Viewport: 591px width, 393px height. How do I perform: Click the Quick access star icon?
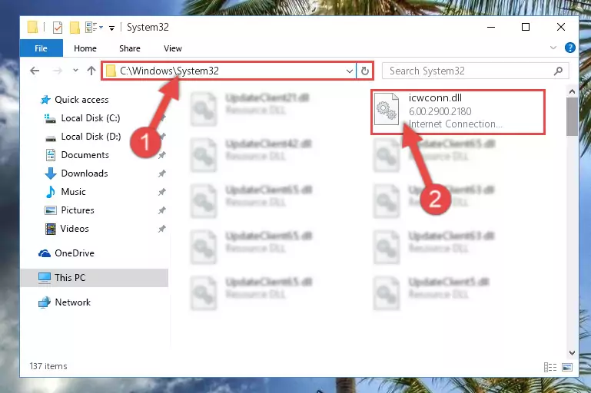[45, 100]
